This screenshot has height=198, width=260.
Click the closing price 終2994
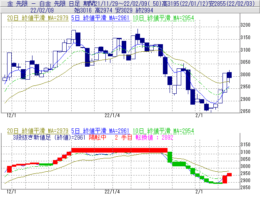pos(144,10)
